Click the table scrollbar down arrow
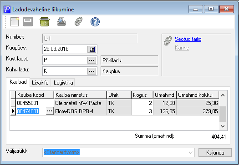239x165 pixels. pos(223,126)
